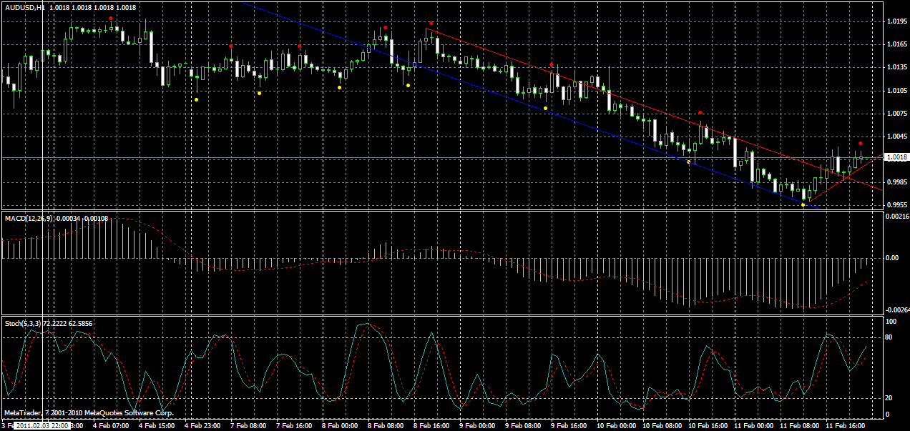
Task: Select the blue descending trendline
Action: pos(501,94)
